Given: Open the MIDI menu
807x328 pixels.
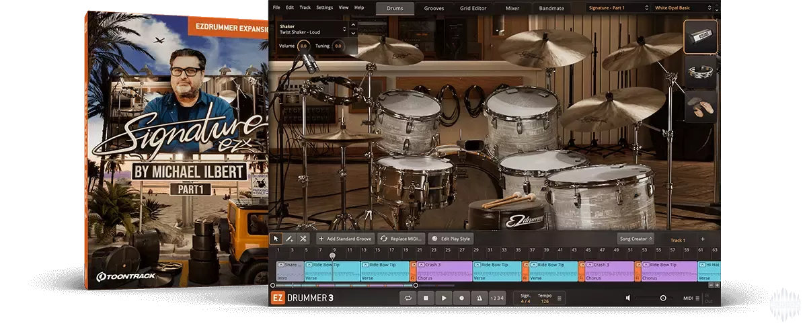Looking at the screenshot, I should [x=688, y=298].
